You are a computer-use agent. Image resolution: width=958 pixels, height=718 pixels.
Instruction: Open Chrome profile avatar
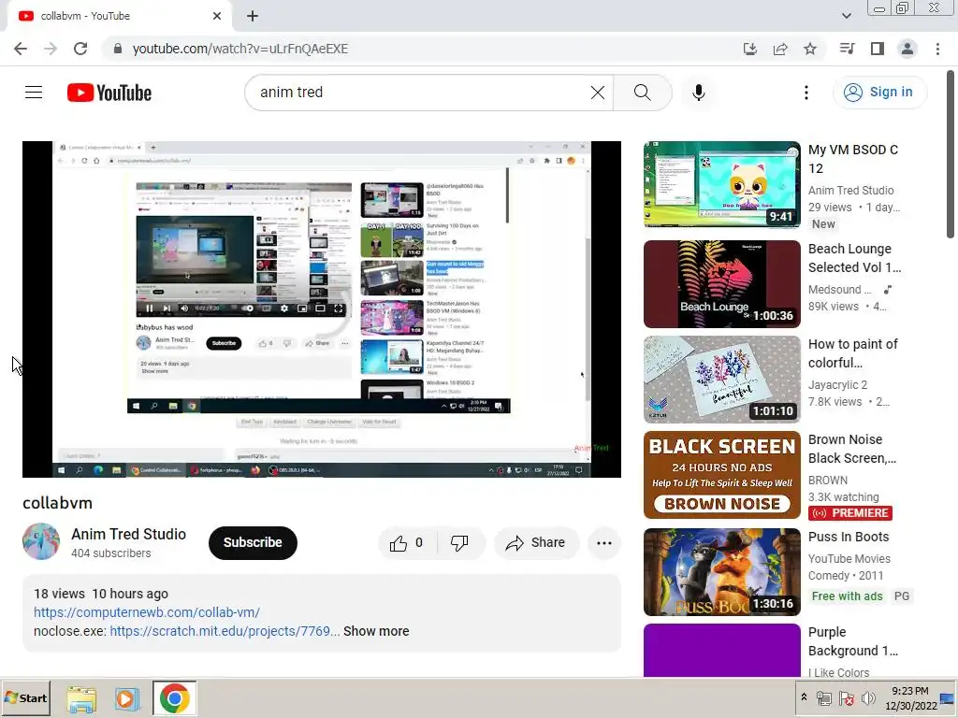pyautogui.click(x=907, y=49)
